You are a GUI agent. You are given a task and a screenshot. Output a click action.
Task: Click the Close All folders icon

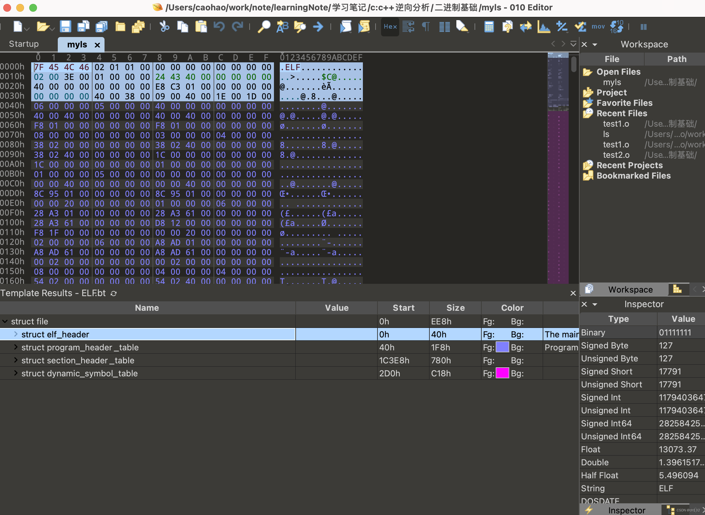click(x=138, y=27)
